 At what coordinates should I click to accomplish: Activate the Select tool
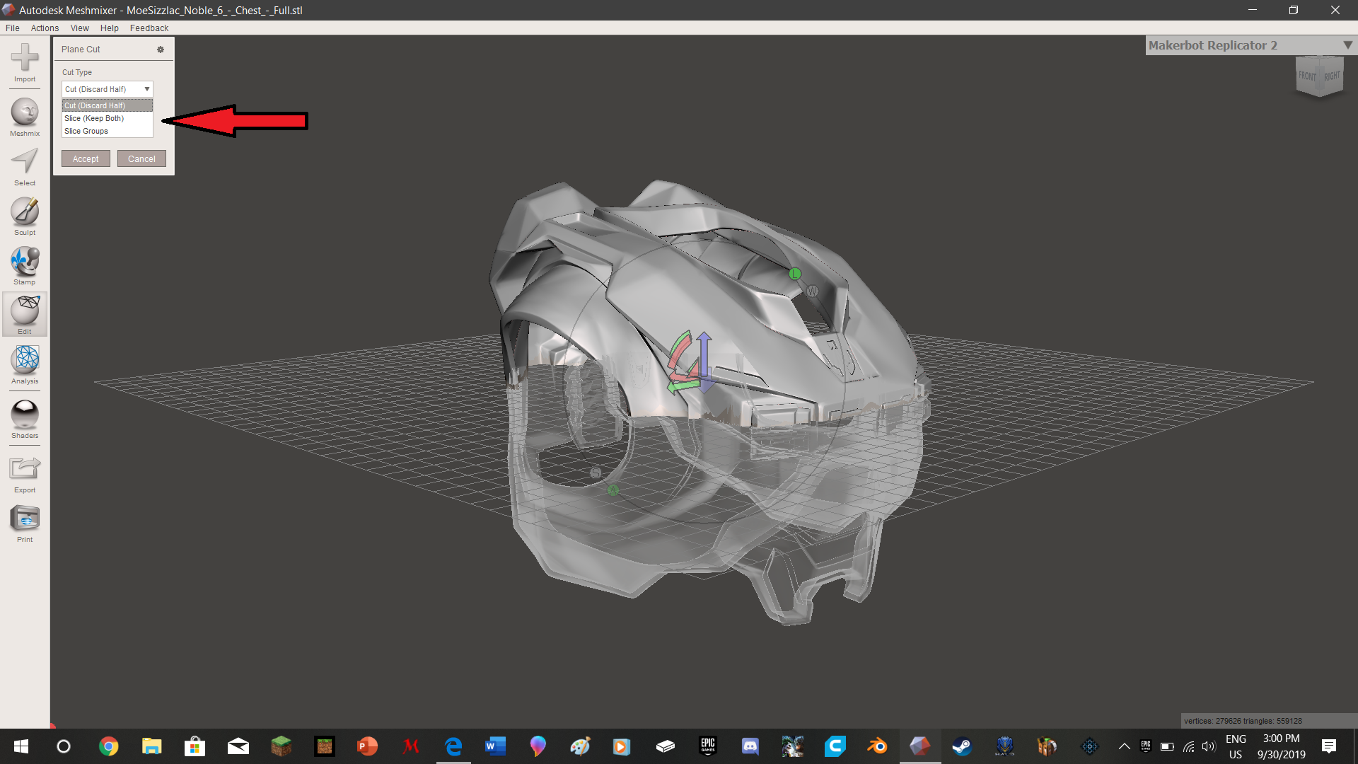tap(25, 163)
